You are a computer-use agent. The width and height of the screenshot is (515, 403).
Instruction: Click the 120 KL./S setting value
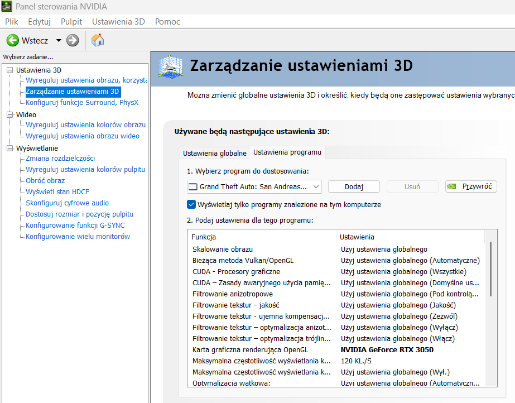(356, 361)
